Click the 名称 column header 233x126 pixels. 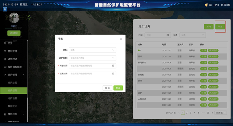pos(140,44)
